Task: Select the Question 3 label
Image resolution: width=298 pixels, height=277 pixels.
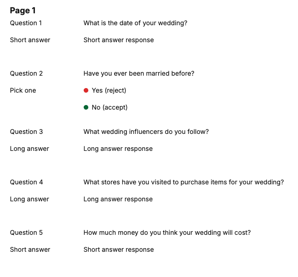Action: (26, 132)
